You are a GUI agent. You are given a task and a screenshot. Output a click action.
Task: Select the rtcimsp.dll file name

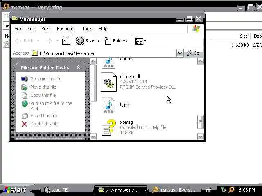(130, 76)
